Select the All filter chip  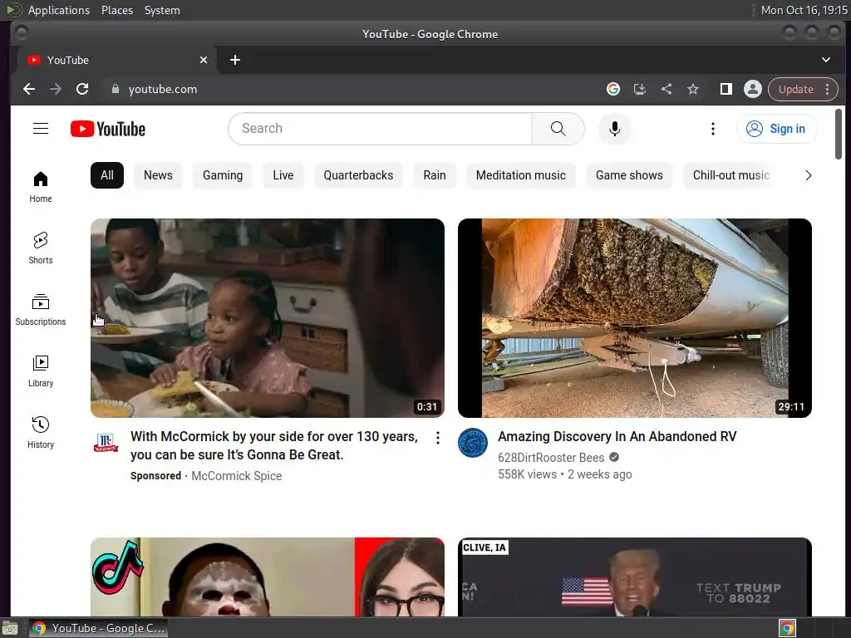click(107, 175)
